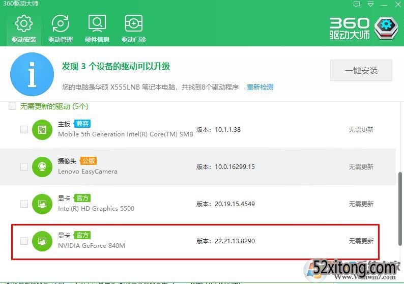Image resolution: width=404 pixels, height=284 pixels.
Task: Click 无需更新 on the 摄像头 row
Action: [x=361, y=167]
